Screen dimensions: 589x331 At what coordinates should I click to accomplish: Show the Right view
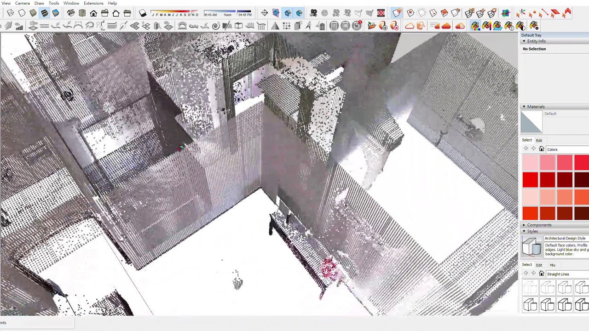coord(104,13)
